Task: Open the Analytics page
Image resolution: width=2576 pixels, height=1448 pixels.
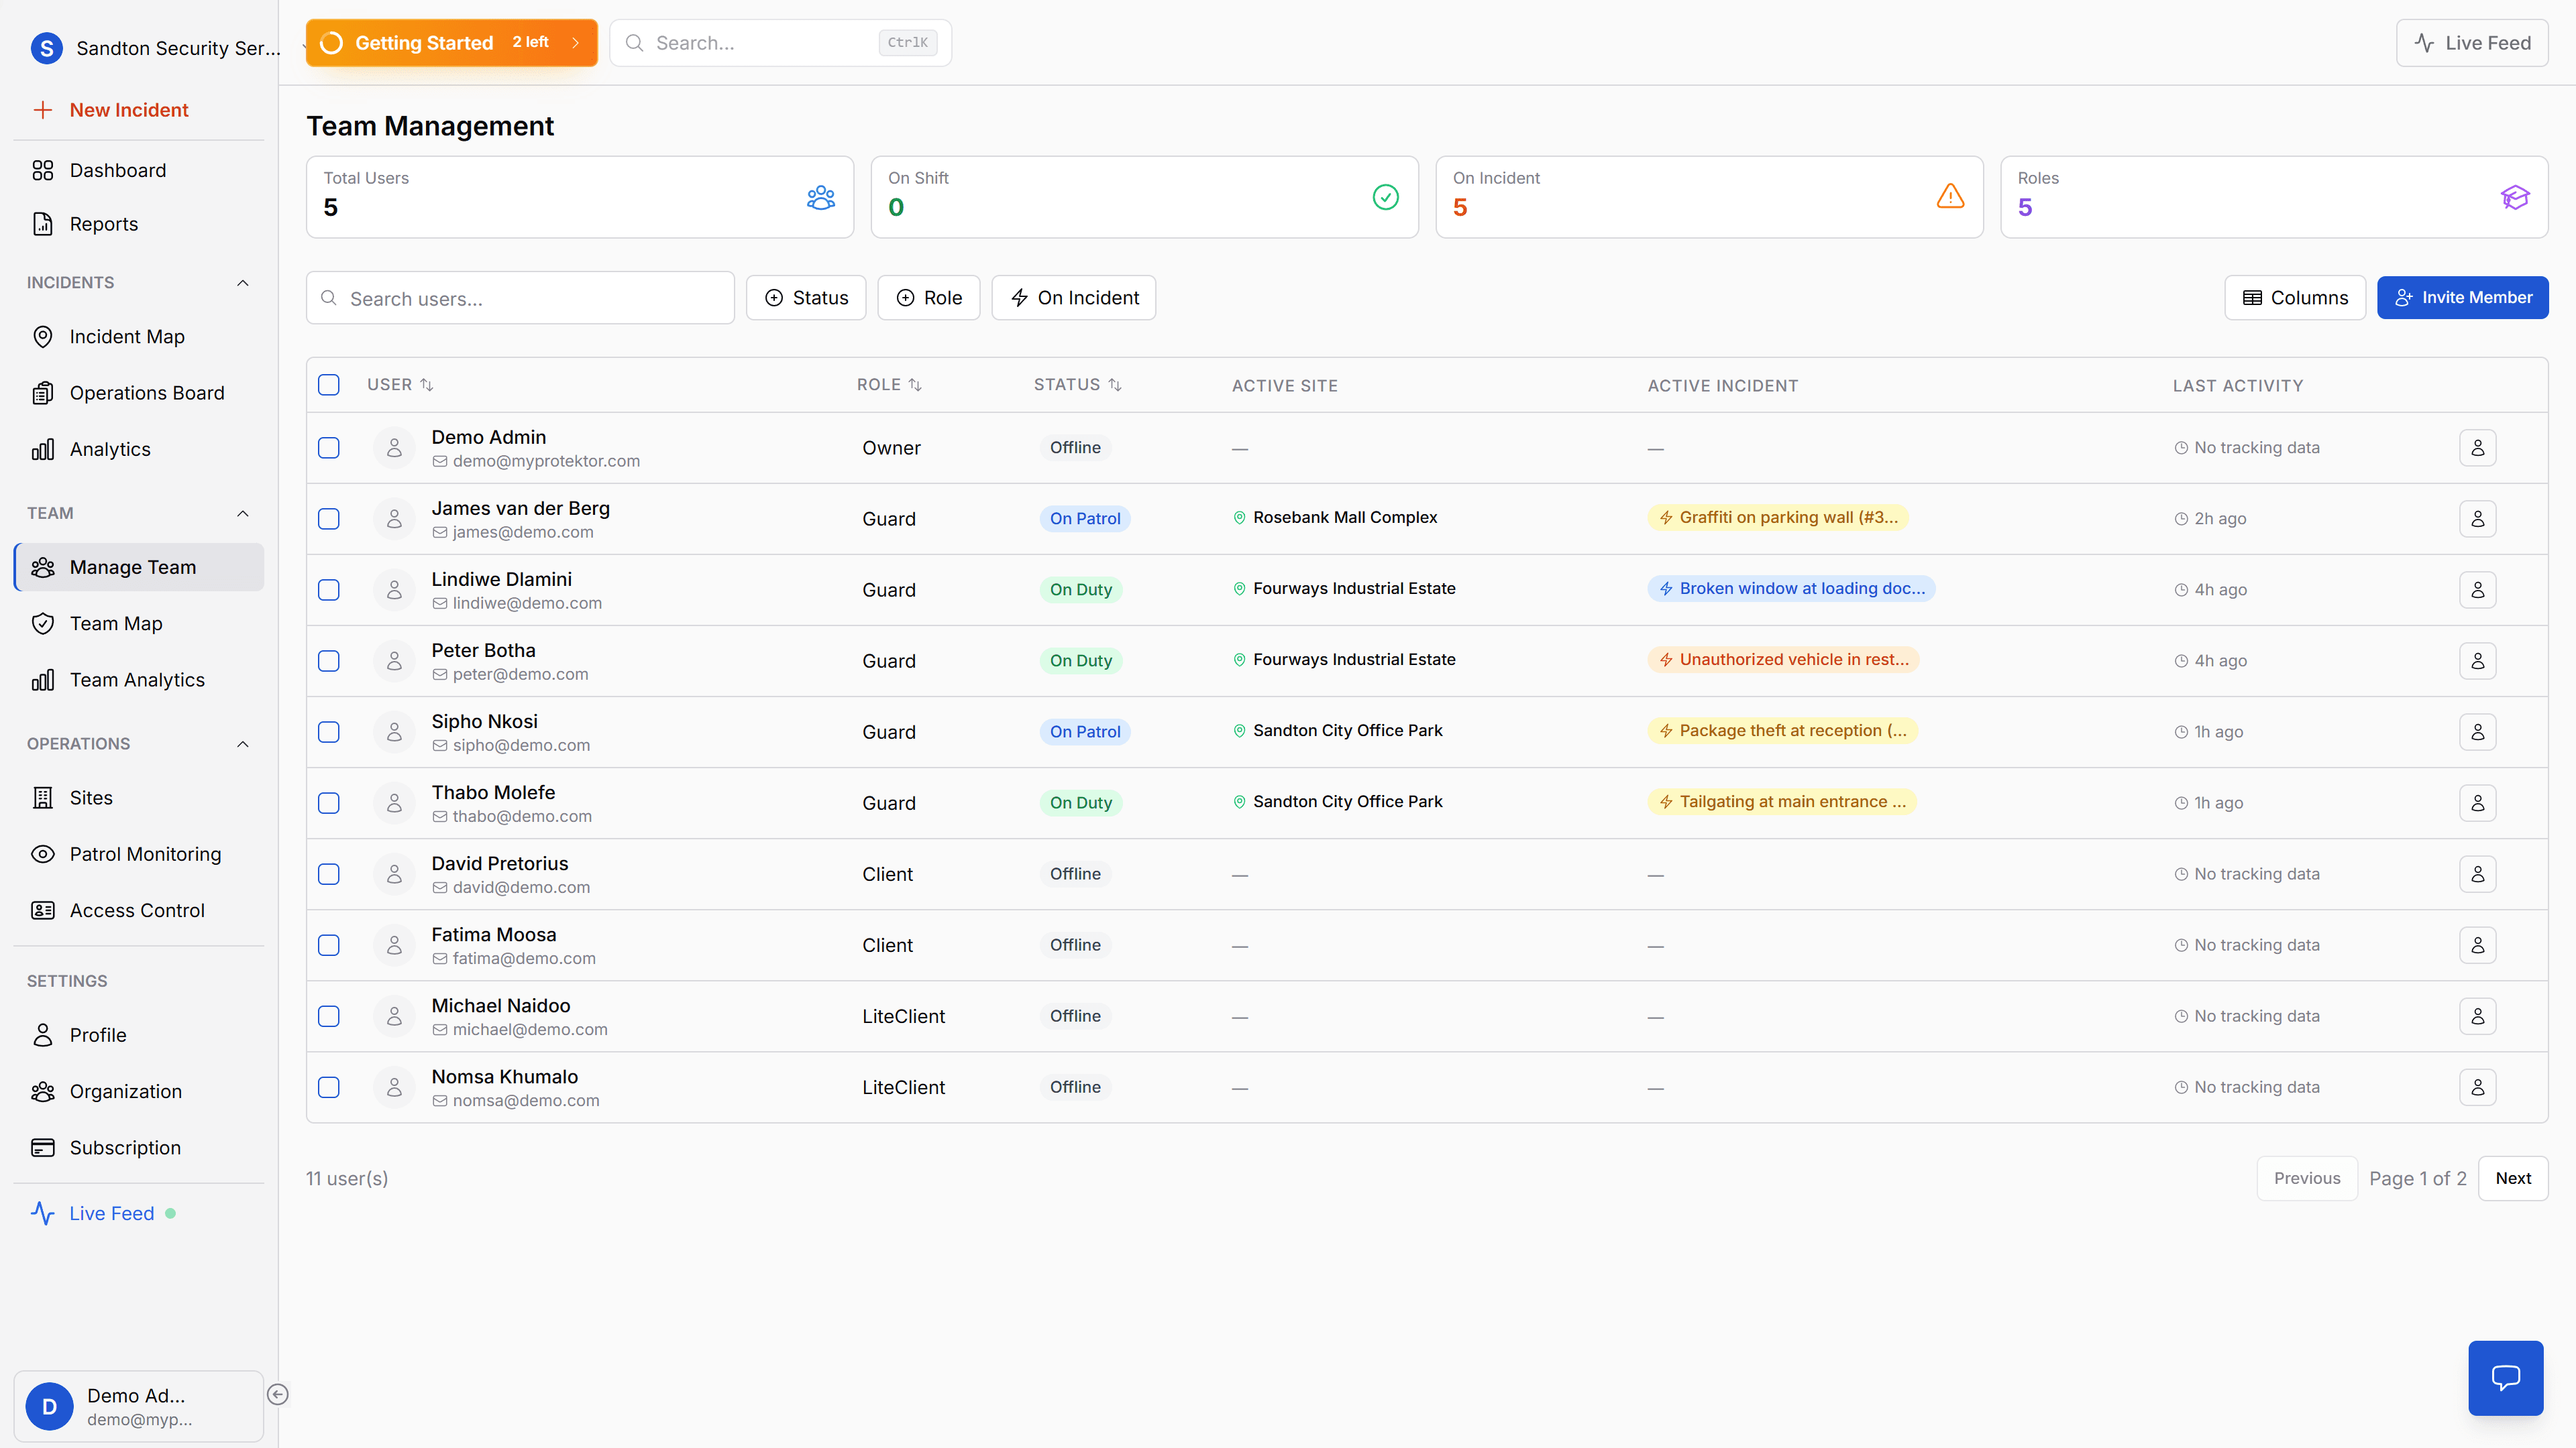Action: (110, 448)
